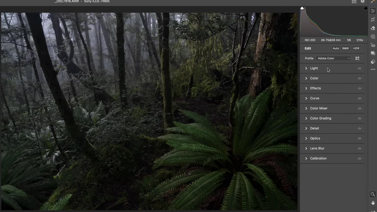
Task: Select the Red Eye removal tool
Action: (x=373, y=45)
